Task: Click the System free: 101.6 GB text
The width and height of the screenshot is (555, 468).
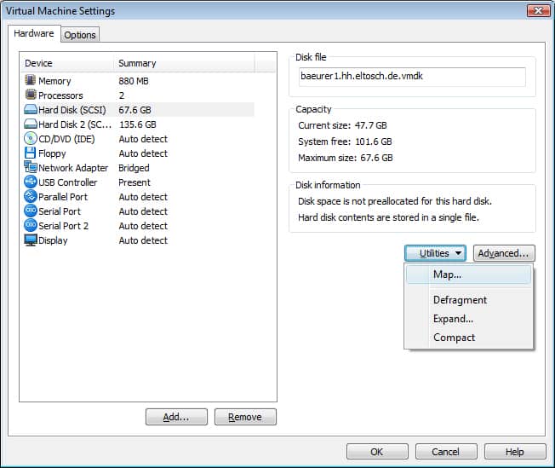Action: [345, 142]
